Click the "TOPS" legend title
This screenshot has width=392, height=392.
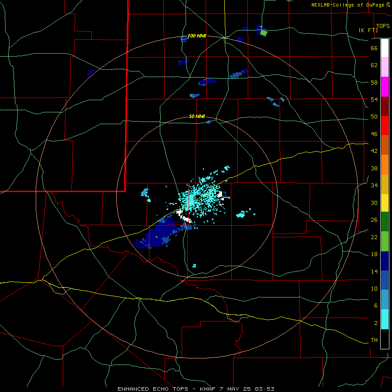click(383, 26)
